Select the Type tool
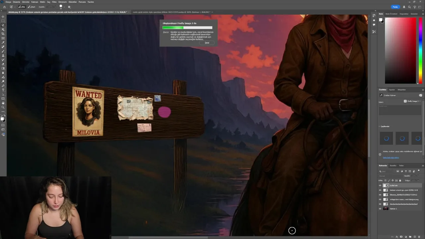The image size is (425, 239). point(3,90)
